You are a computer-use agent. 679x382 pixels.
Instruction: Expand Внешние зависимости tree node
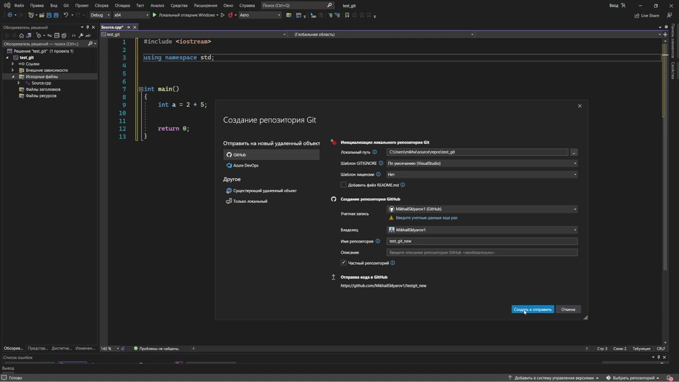click(13, 70)
